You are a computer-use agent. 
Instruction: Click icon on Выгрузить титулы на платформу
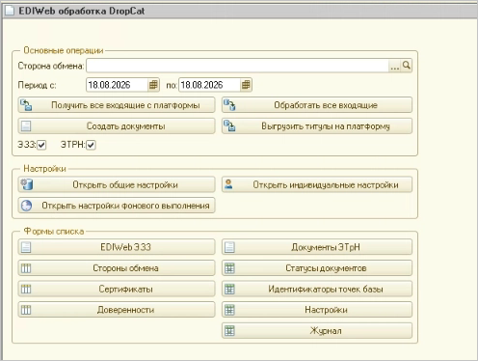229,126
